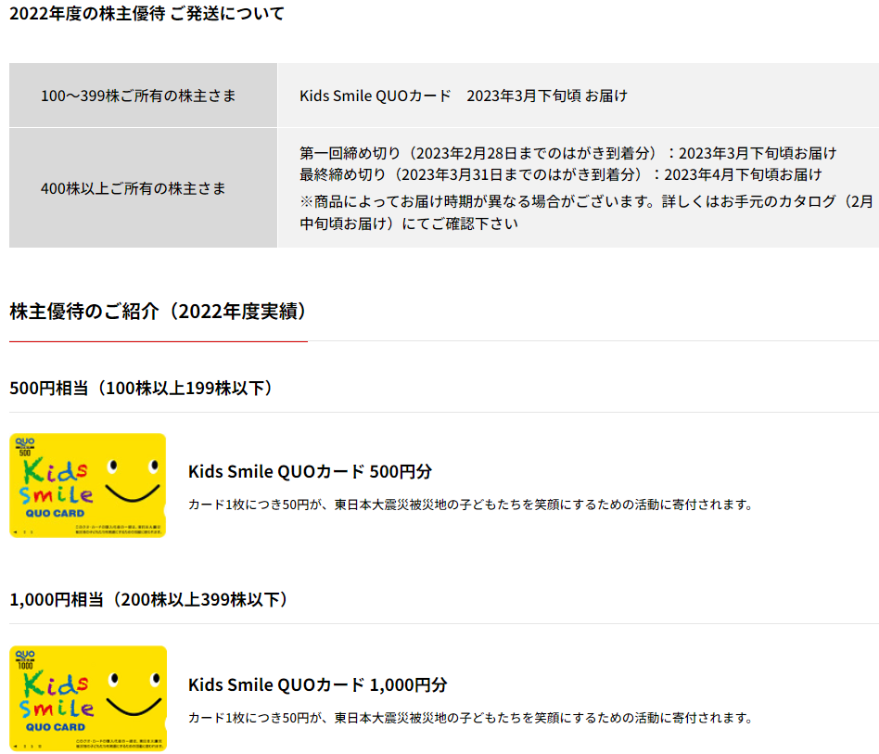The image size is (879, 754).
Task: Select the heading 2022年度の株主優待 ご発送について
Action: pos(146,14)
